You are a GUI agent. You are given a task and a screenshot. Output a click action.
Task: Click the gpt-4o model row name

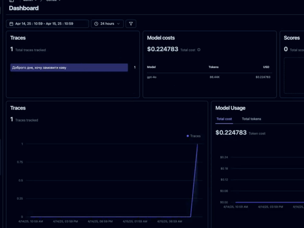pos(152,77)
